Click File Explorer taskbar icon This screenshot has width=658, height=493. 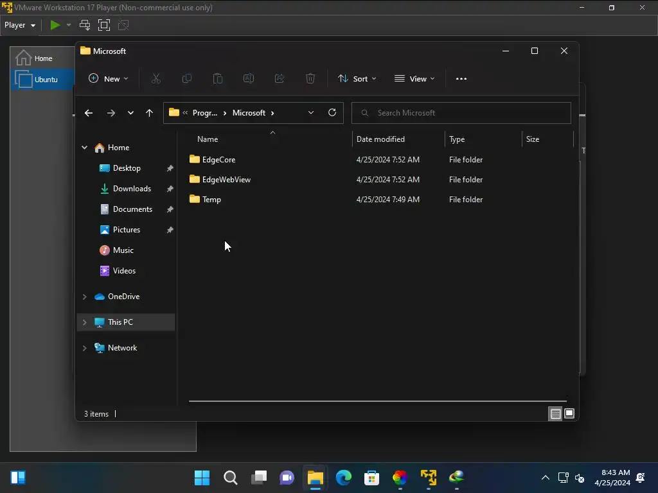coord(315,478)
